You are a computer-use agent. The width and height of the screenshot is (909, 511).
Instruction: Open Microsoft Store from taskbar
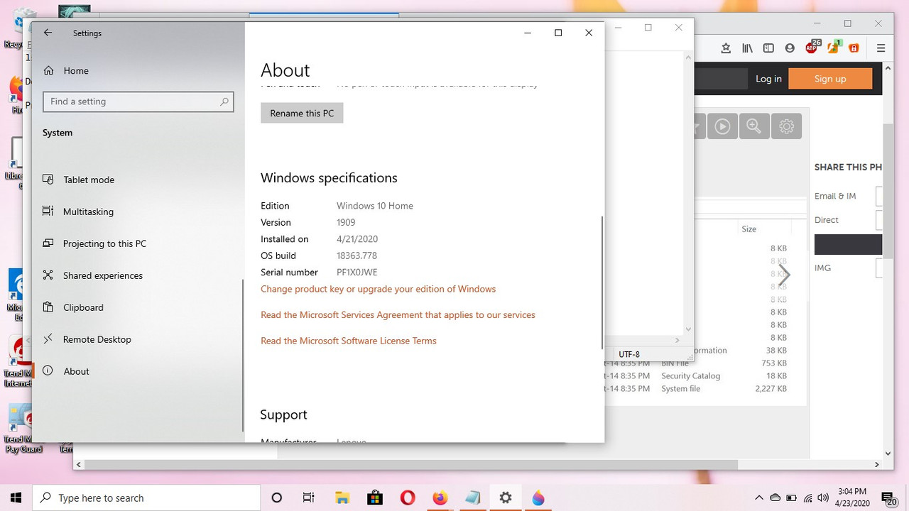pos(375,498)
